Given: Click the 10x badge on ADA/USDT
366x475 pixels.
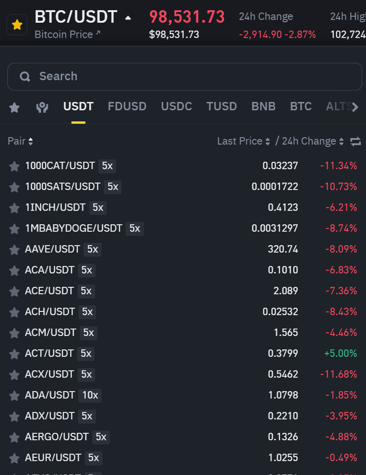Looking at the screenshot, I should click(90, 395).
